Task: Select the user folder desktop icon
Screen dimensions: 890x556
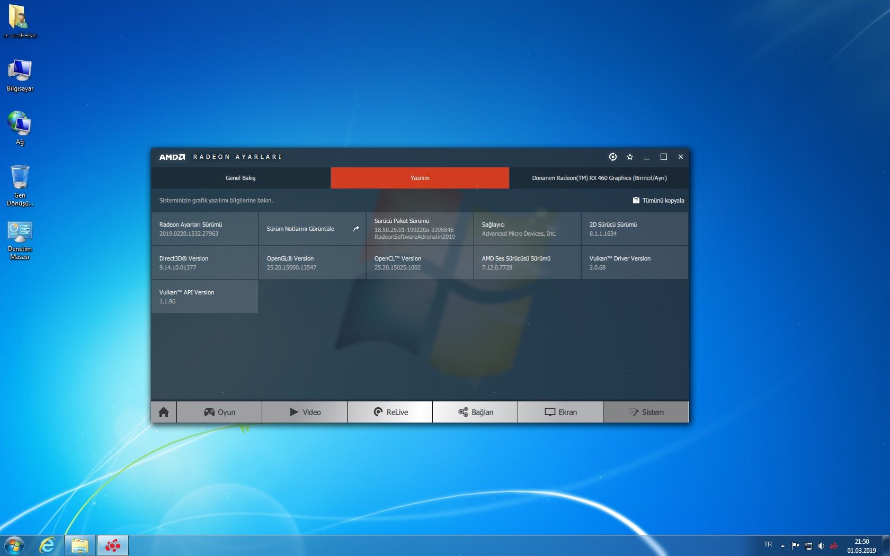Action: 20,22
